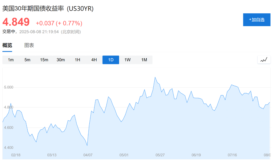
Task: Select the 1m interval
Action: coord(11,60)
